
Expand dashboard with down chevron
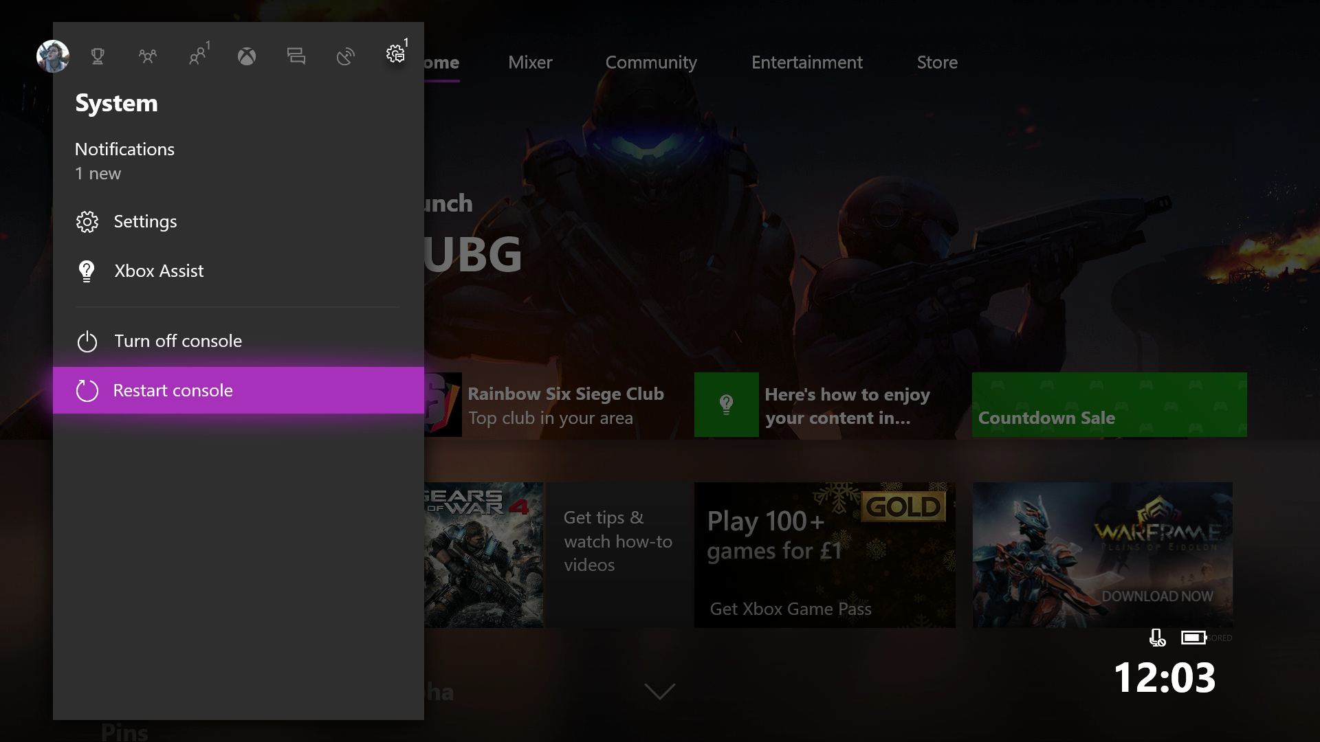click(659, 690)
